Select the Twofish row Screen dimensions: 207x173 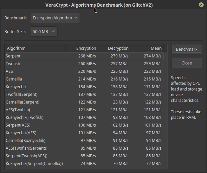point(84,64)
